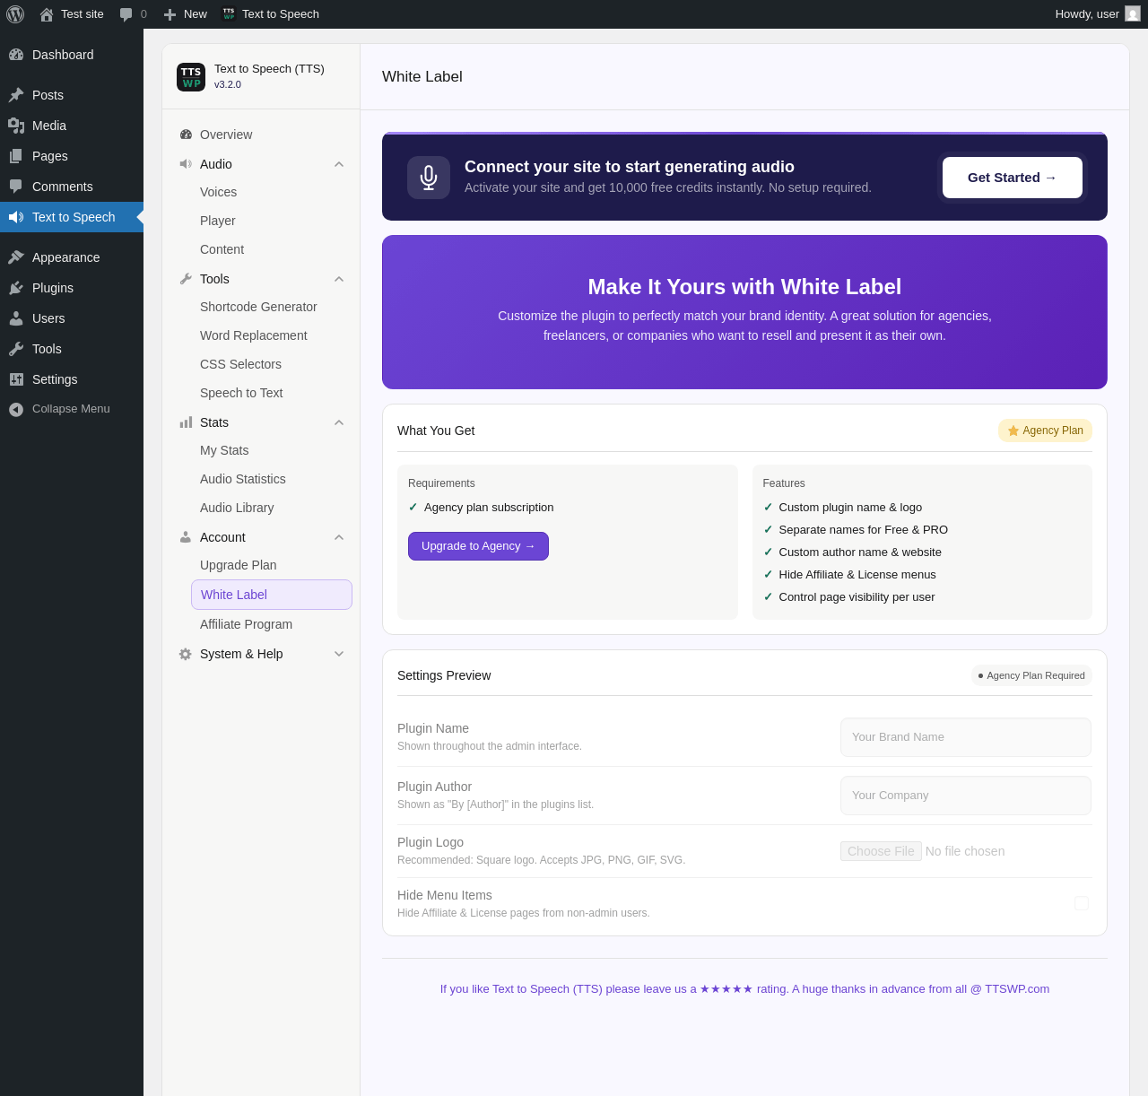Toggle the Hide Menu Items checkbox

coord(1082,903)
